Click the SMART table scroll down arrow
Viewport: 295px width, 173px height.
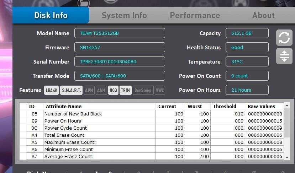pyautogui.click(x=287, y=157)
